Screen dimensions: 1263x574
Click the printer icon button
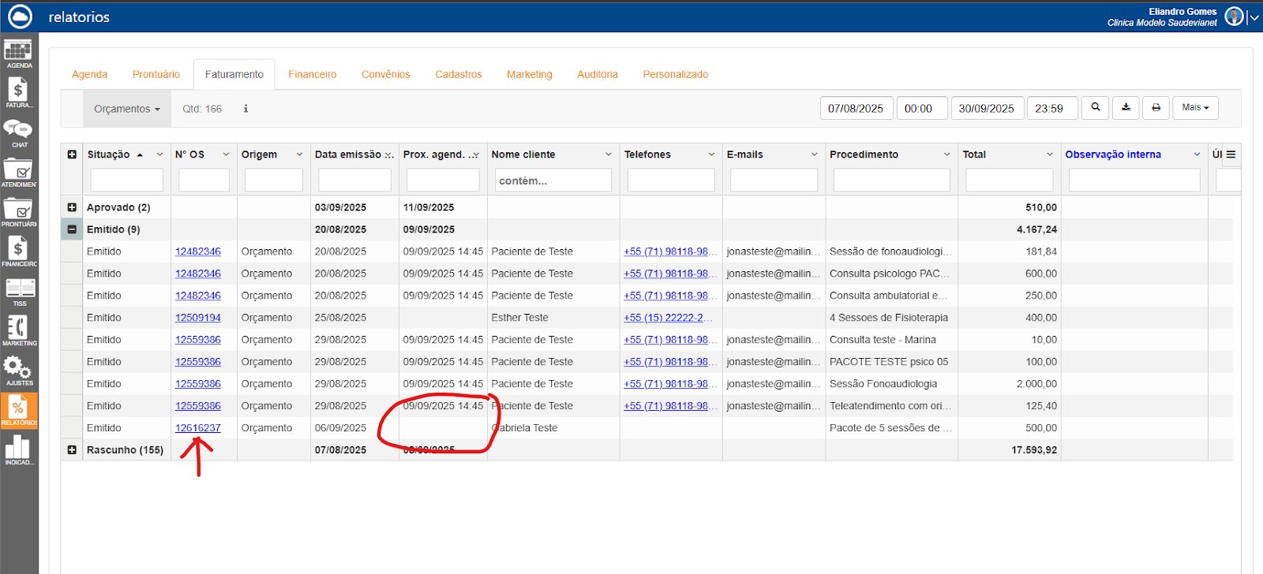[1156, 108]
